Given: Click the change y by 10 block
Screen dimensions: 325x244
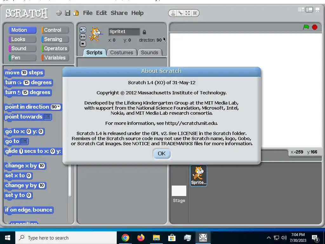Looking at the screenshot, I should tap(25, 185).
